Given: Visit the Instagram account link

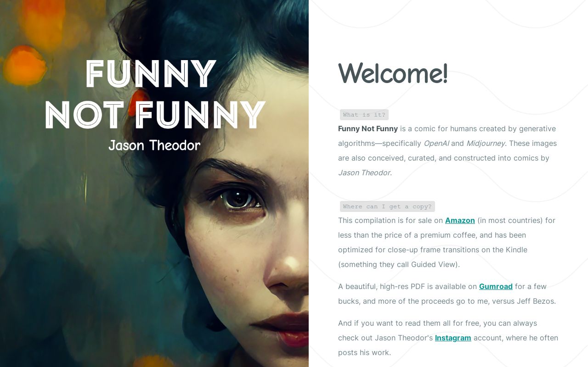Looking at the screenshot, I should coord(453,338).
